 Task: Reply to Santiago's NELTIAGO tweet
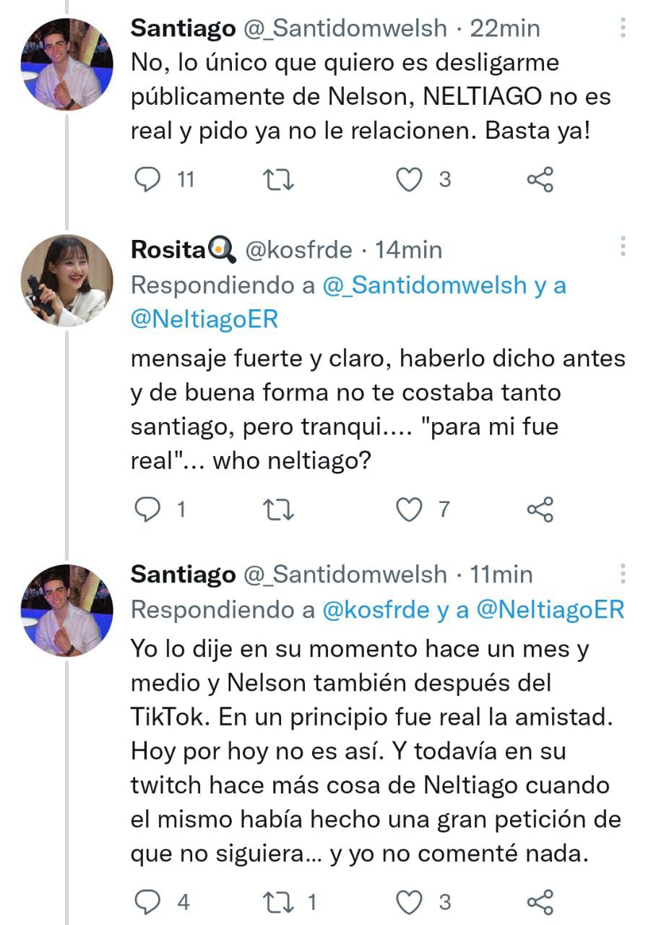point(148,179)
